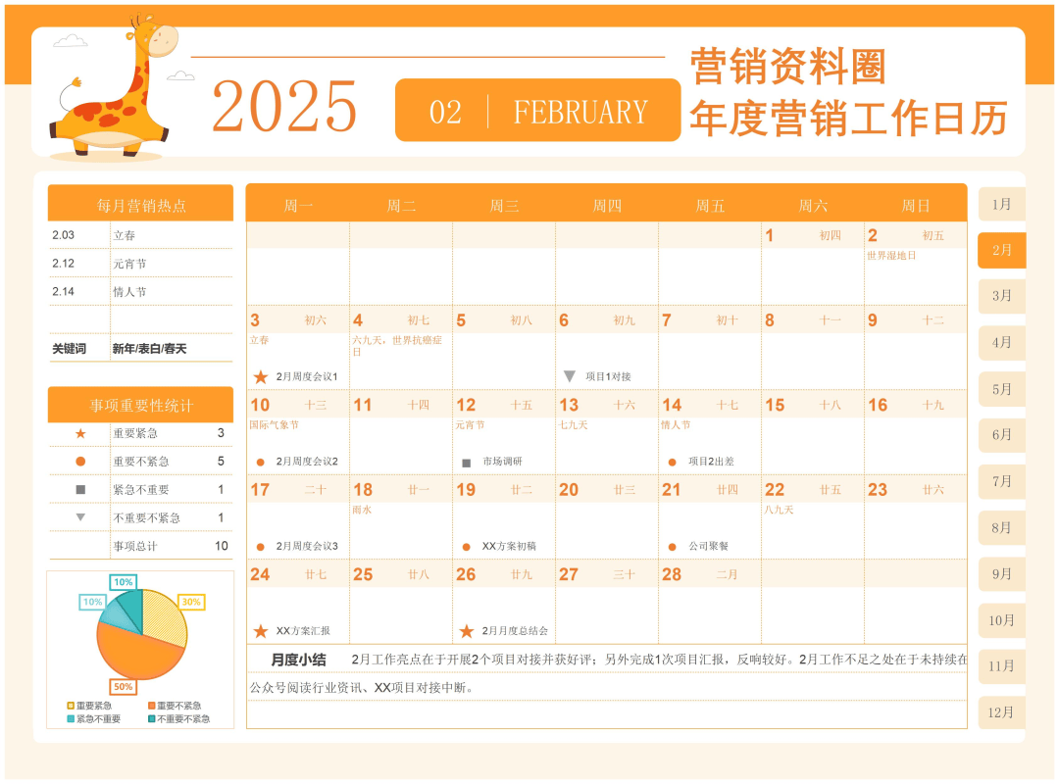Go to the 4月 tab
This screenshot has height=784, width=1059.
pos(1001,342)
